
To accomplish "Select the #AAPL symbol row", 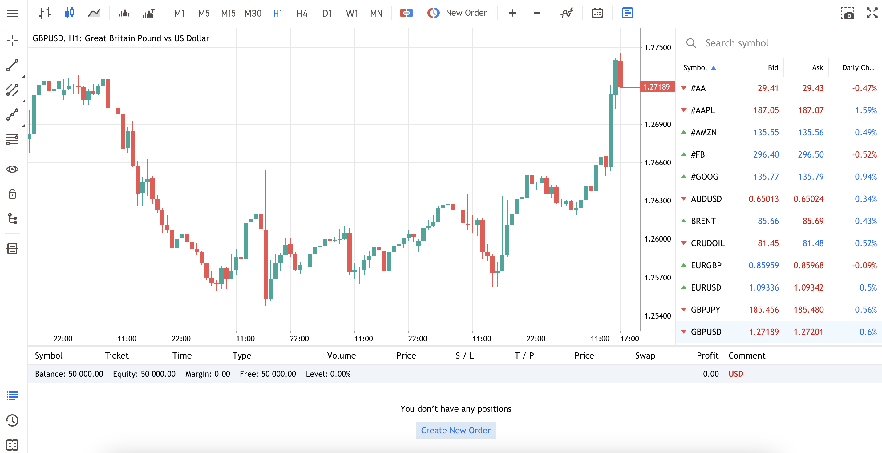I will [x=779, y=110].
